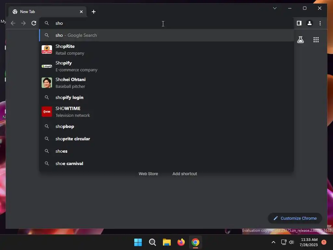Viewport: 333px width, 250px height.
Task: Open the network status tray icon
Action: (284, 242)
